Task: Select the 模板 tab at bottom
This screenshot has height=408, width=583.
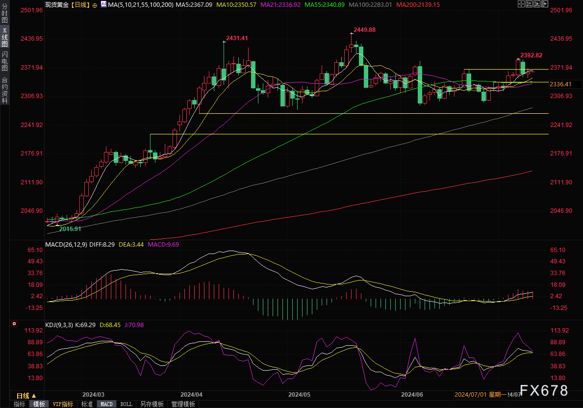Action: coord(39,404)
